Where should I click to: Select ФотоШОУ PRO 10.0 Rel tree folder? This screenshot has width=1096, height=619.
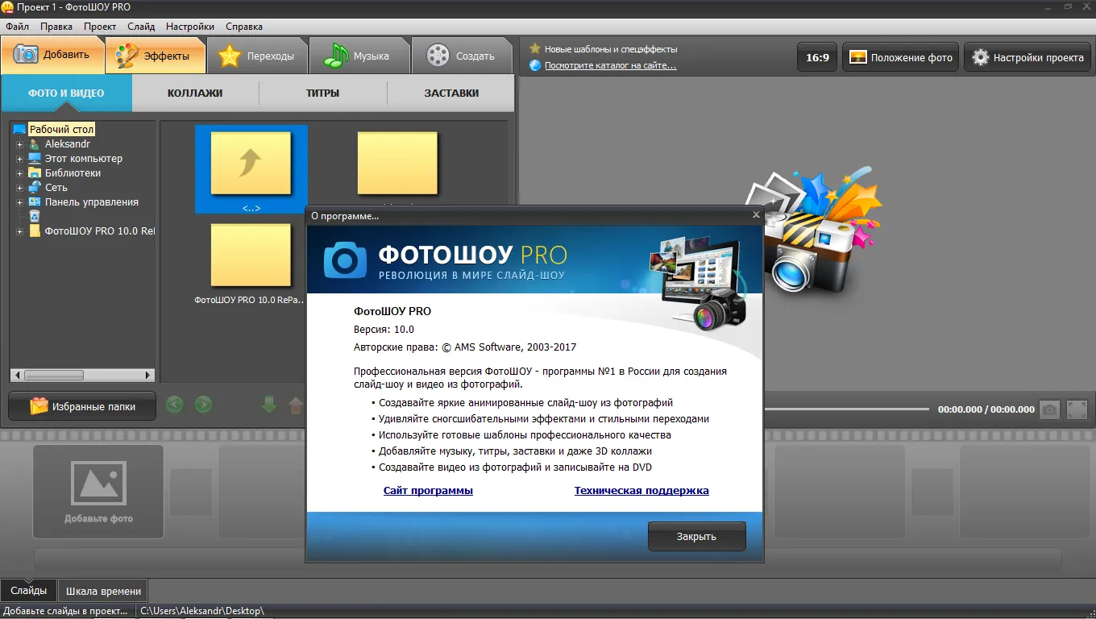coord(100,231)
